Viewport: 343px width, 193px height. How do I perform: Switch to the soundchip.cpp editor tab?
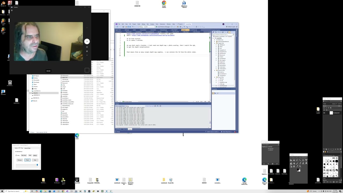[x=193, y=30]
